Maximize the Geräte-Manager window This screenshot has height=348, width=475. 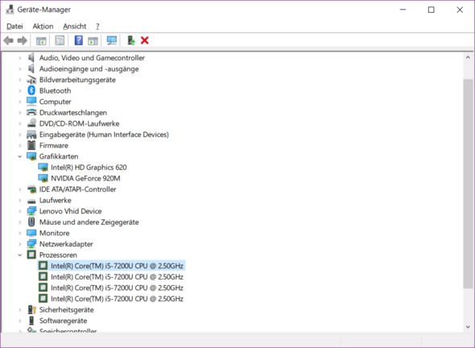click(x=431, y=10)
